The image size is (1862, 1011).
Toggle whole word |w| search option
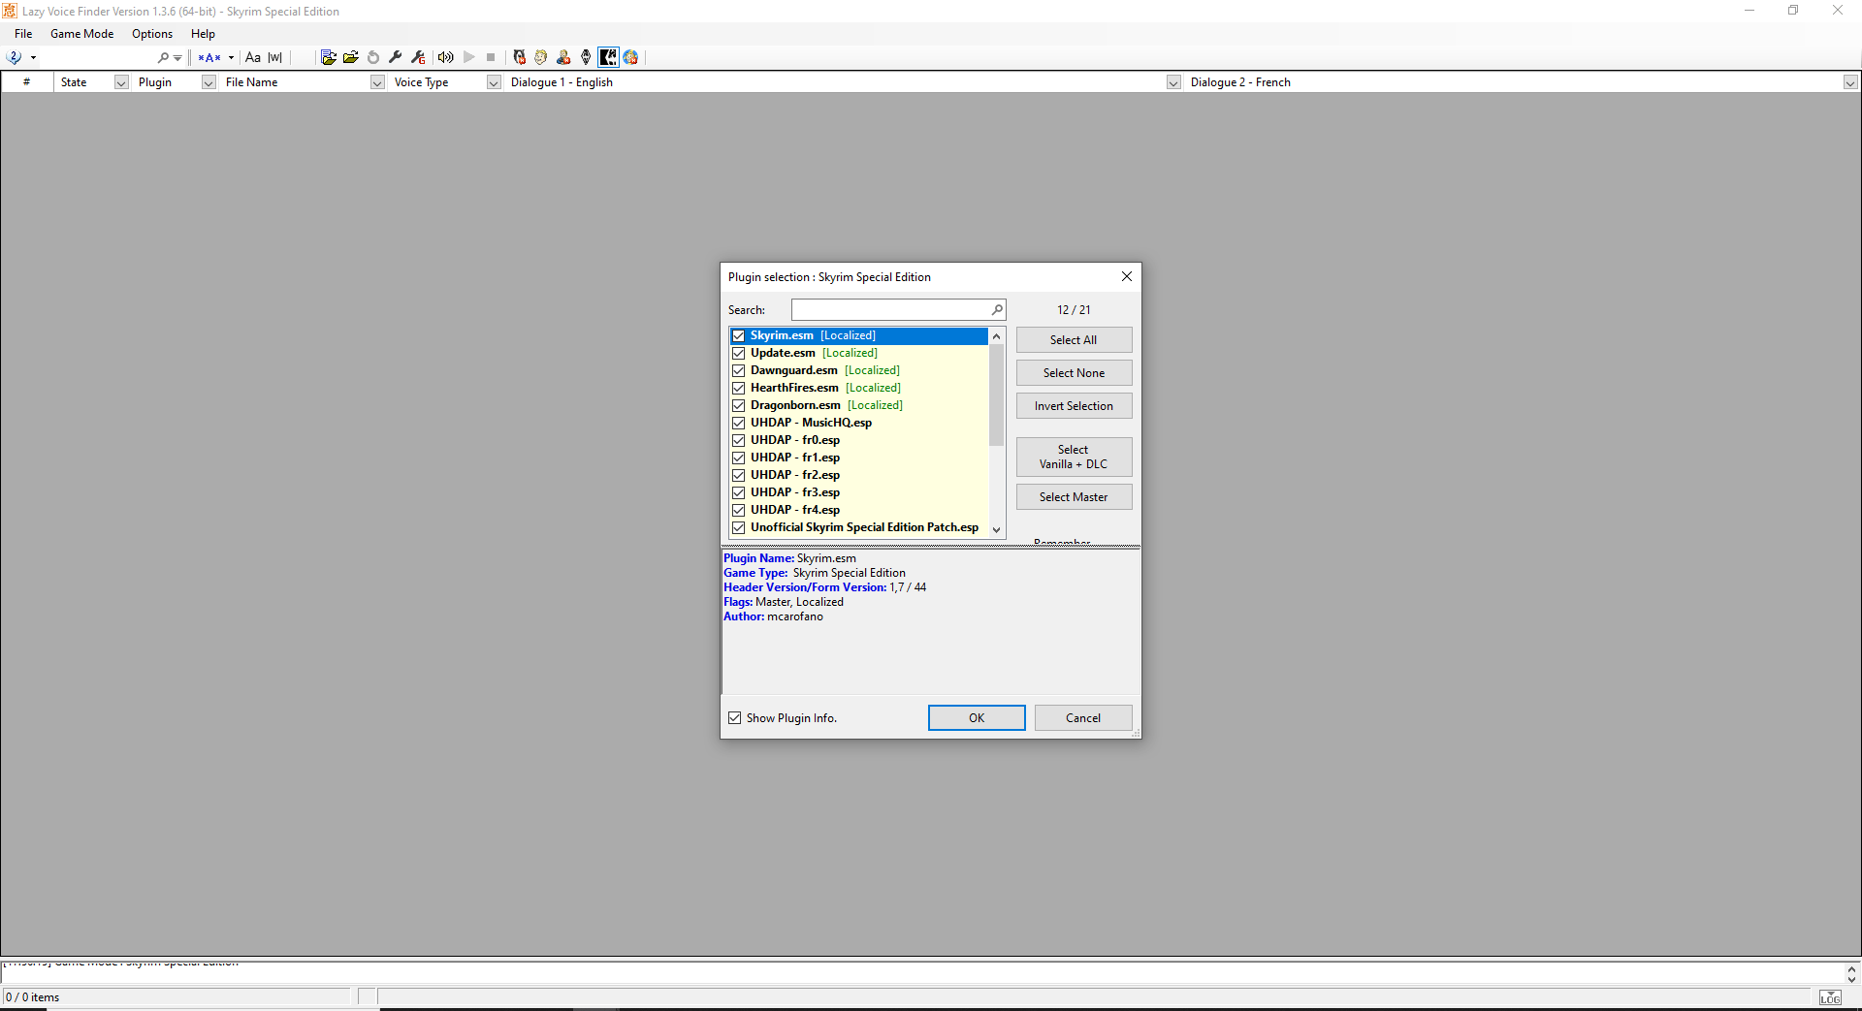(x=275, y=57)
